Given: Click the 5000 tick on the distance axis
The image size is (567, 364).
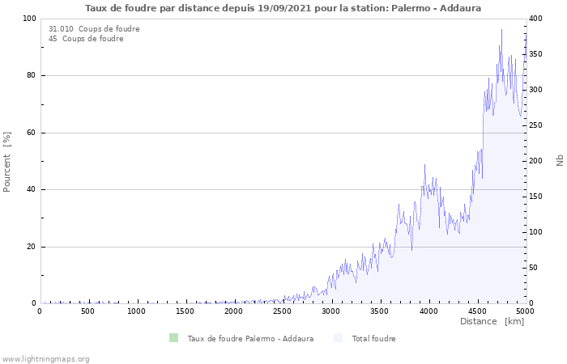Looking at the screenshot, I should [525, 311].
